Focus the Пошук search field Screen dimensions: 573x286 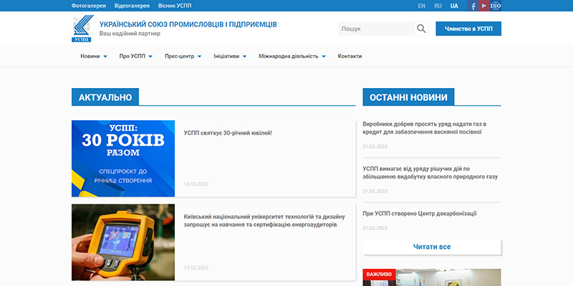(x=376, y=29)
